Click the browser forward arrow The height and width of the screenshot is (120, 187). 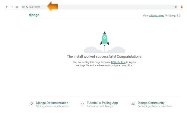coord(12,7)
